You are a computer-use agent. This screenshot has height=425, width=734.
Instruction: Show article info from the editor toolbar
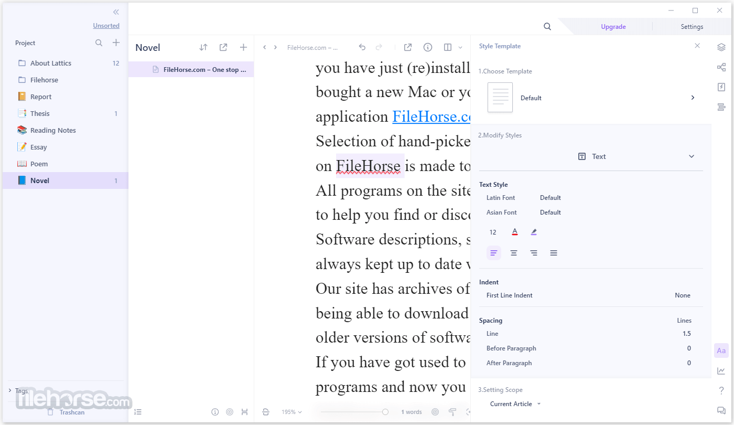[x=428, y=47]
